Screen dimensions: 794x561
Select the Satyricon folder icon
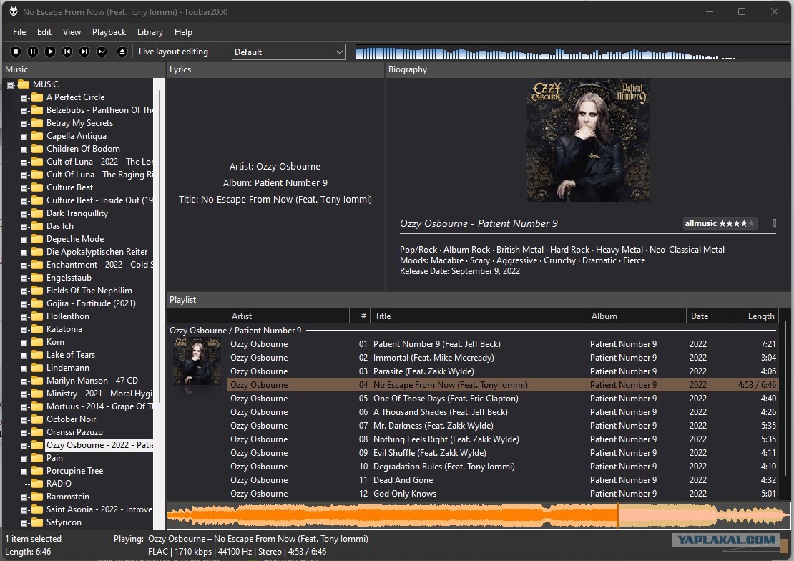coord(37,522)
